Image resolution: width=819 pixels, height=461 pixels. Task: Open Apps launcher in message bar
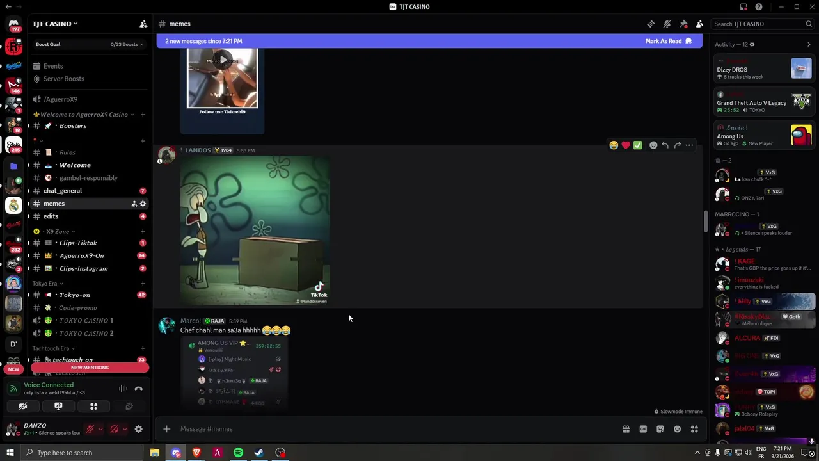(x=694, y=429)
